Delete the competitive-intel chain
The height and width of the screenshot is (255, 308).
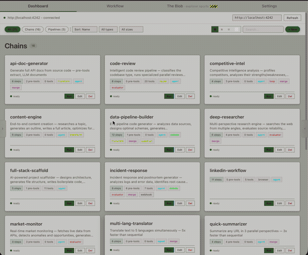click(x=290, y=96)
